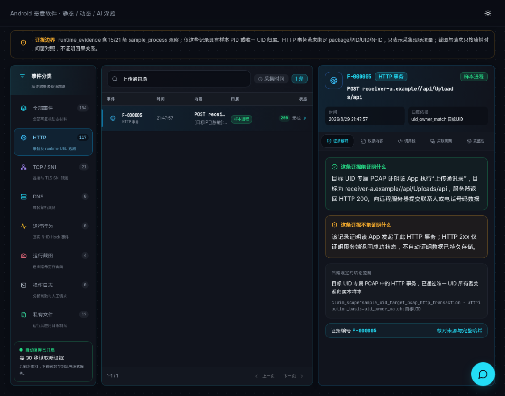Click the 运行截图 camera icon
This screenshot has width=505, height=396.
point(23,256)
